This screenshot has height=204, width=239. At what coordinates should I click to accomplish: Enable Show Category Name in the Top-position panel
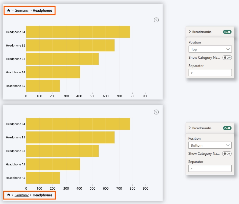coord(227,58)
